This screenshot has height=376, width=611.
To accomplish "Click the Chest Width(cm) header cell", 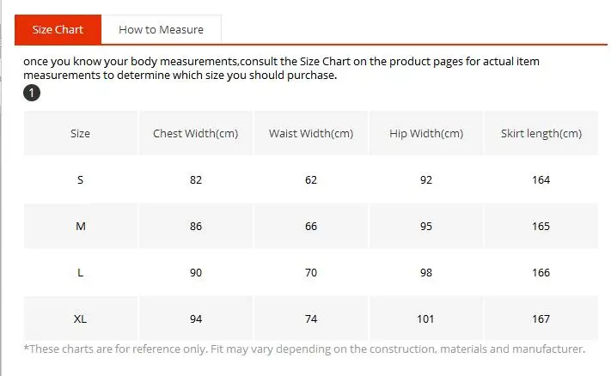I will (196, 134).
